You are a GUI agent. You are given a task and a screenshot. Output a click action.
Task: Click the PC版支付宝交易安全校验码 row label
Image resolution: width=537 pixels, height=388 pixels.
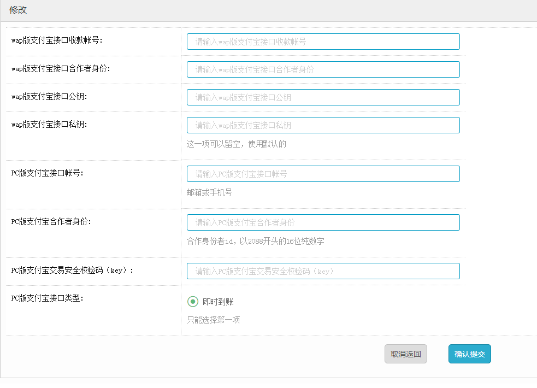pos(72,270)
